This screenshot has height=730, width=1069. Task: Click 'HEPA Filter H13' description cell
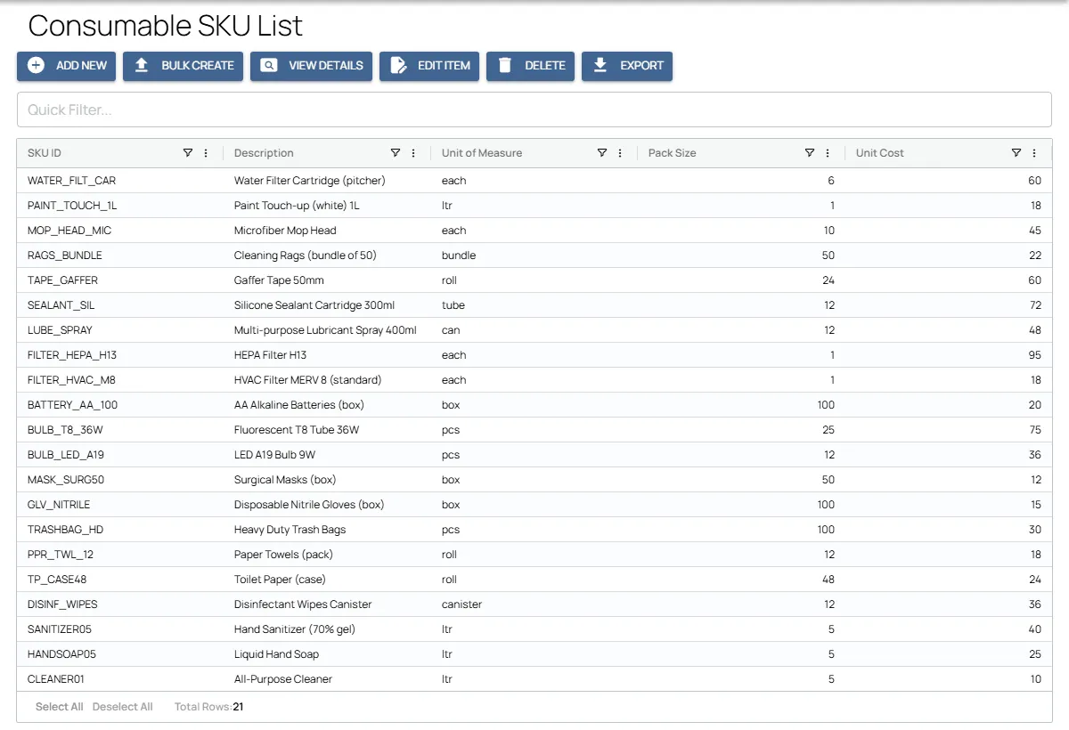pos(327,355)
